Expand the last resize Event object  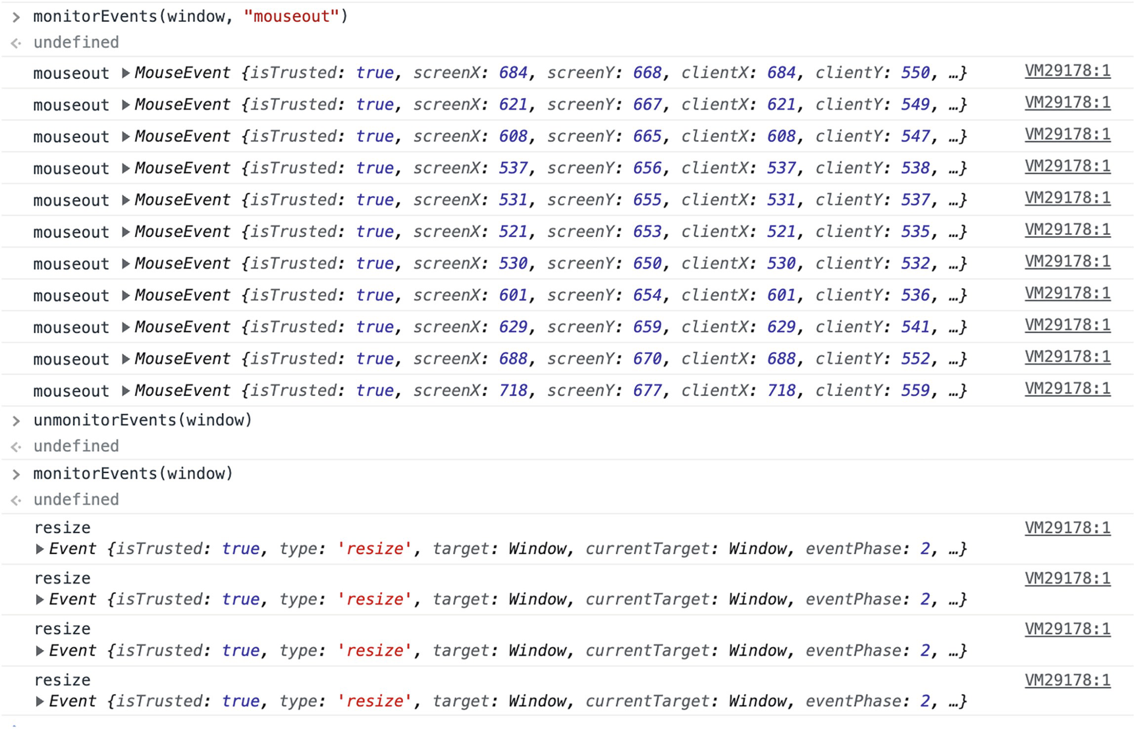click(40, 701)
